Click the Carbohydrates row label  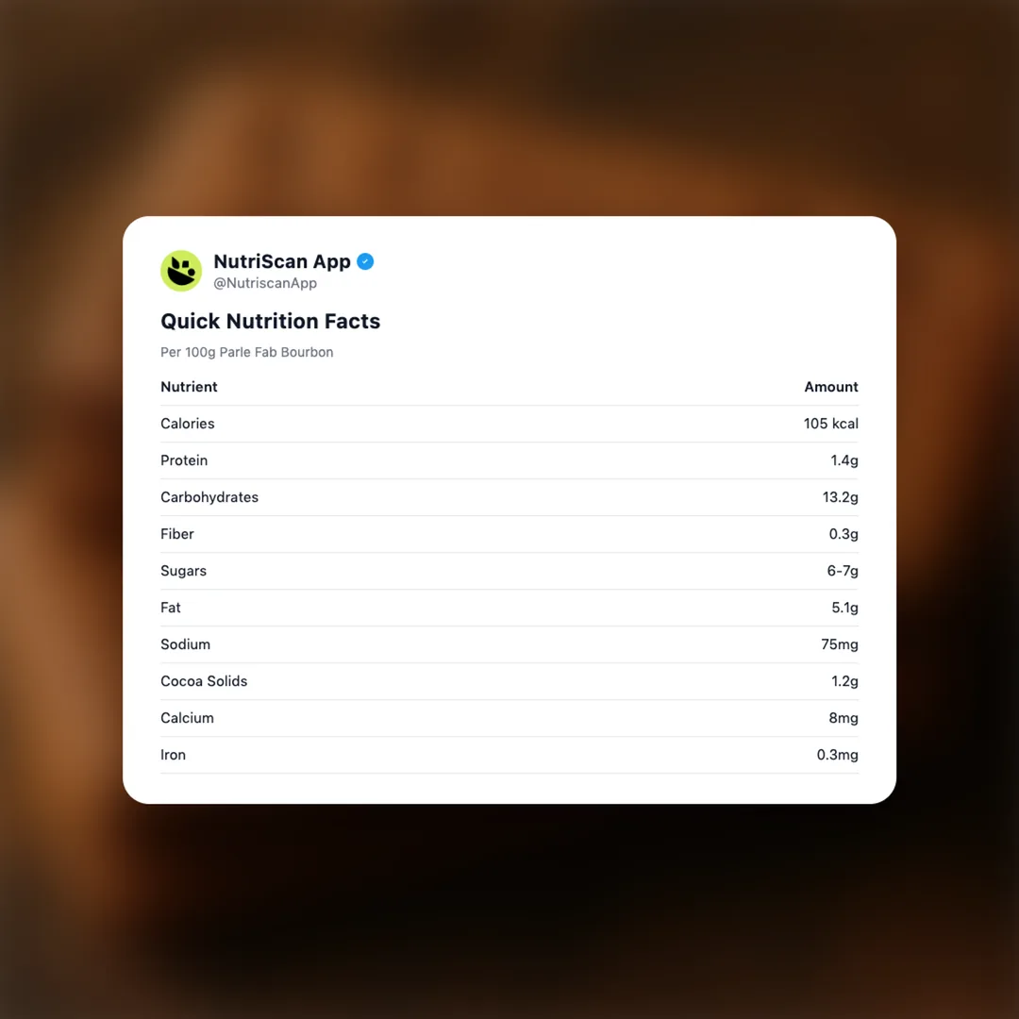pyautogui.click(x=209, y=497)
